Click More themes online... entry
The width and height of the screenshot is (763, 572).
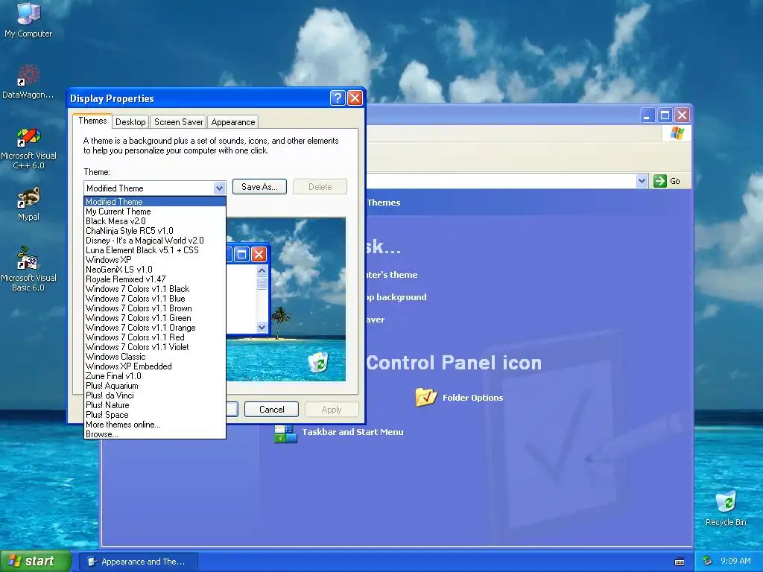[x=155, y=425]
